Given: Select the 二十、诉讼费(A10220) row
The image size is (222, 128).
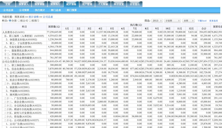Looking at the screenshot, I should click(x=16, y=84).
